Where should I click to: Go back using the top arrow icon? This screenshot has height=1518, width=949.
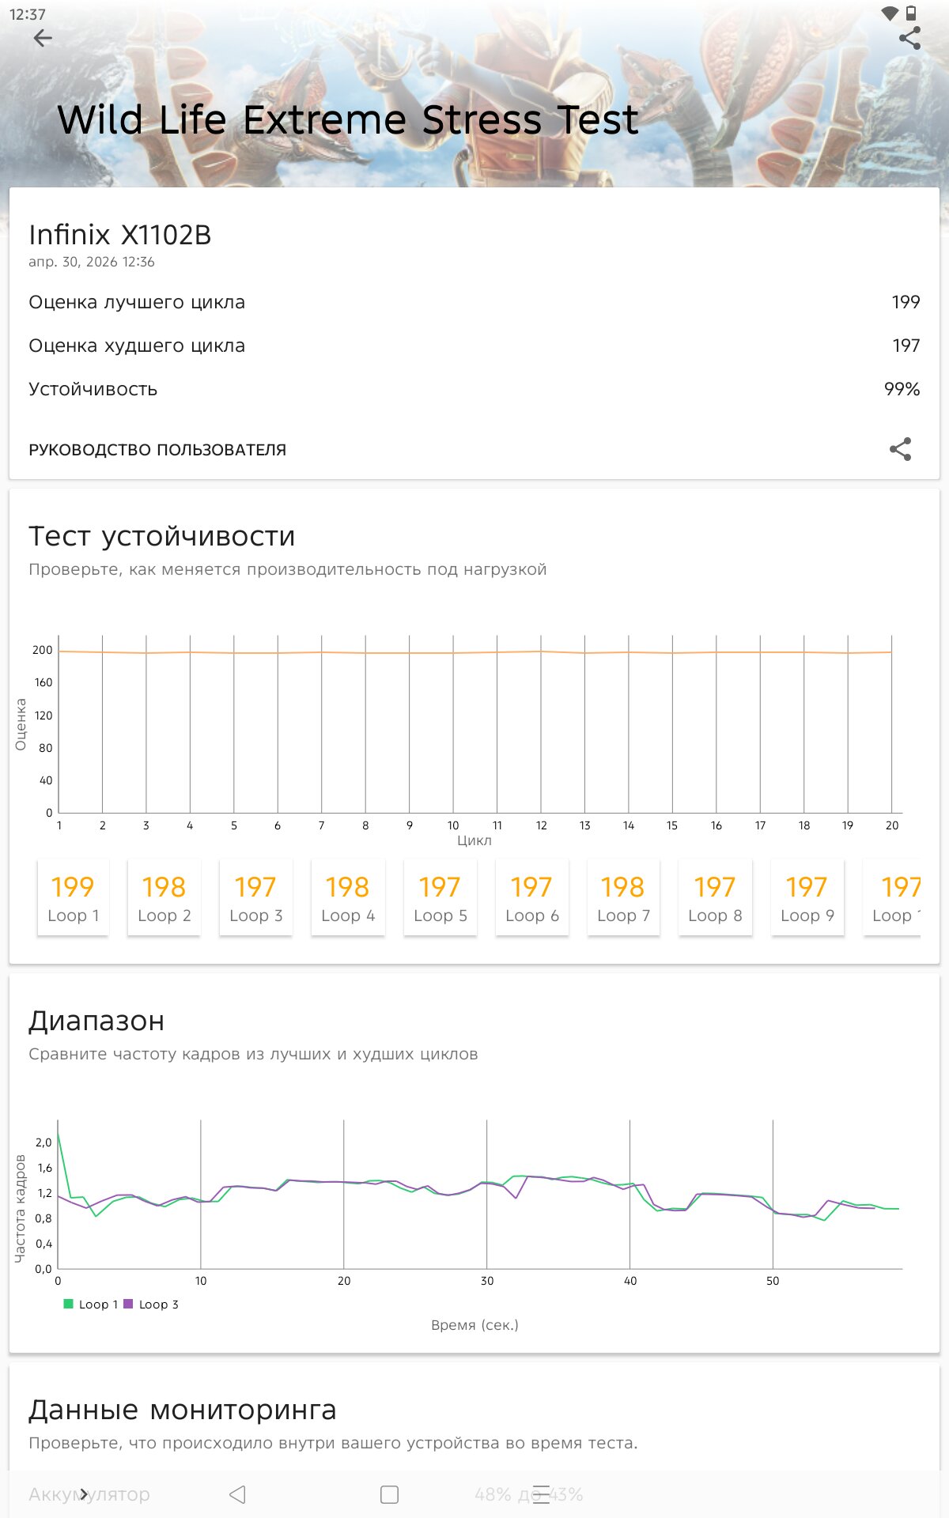point(43,38)
